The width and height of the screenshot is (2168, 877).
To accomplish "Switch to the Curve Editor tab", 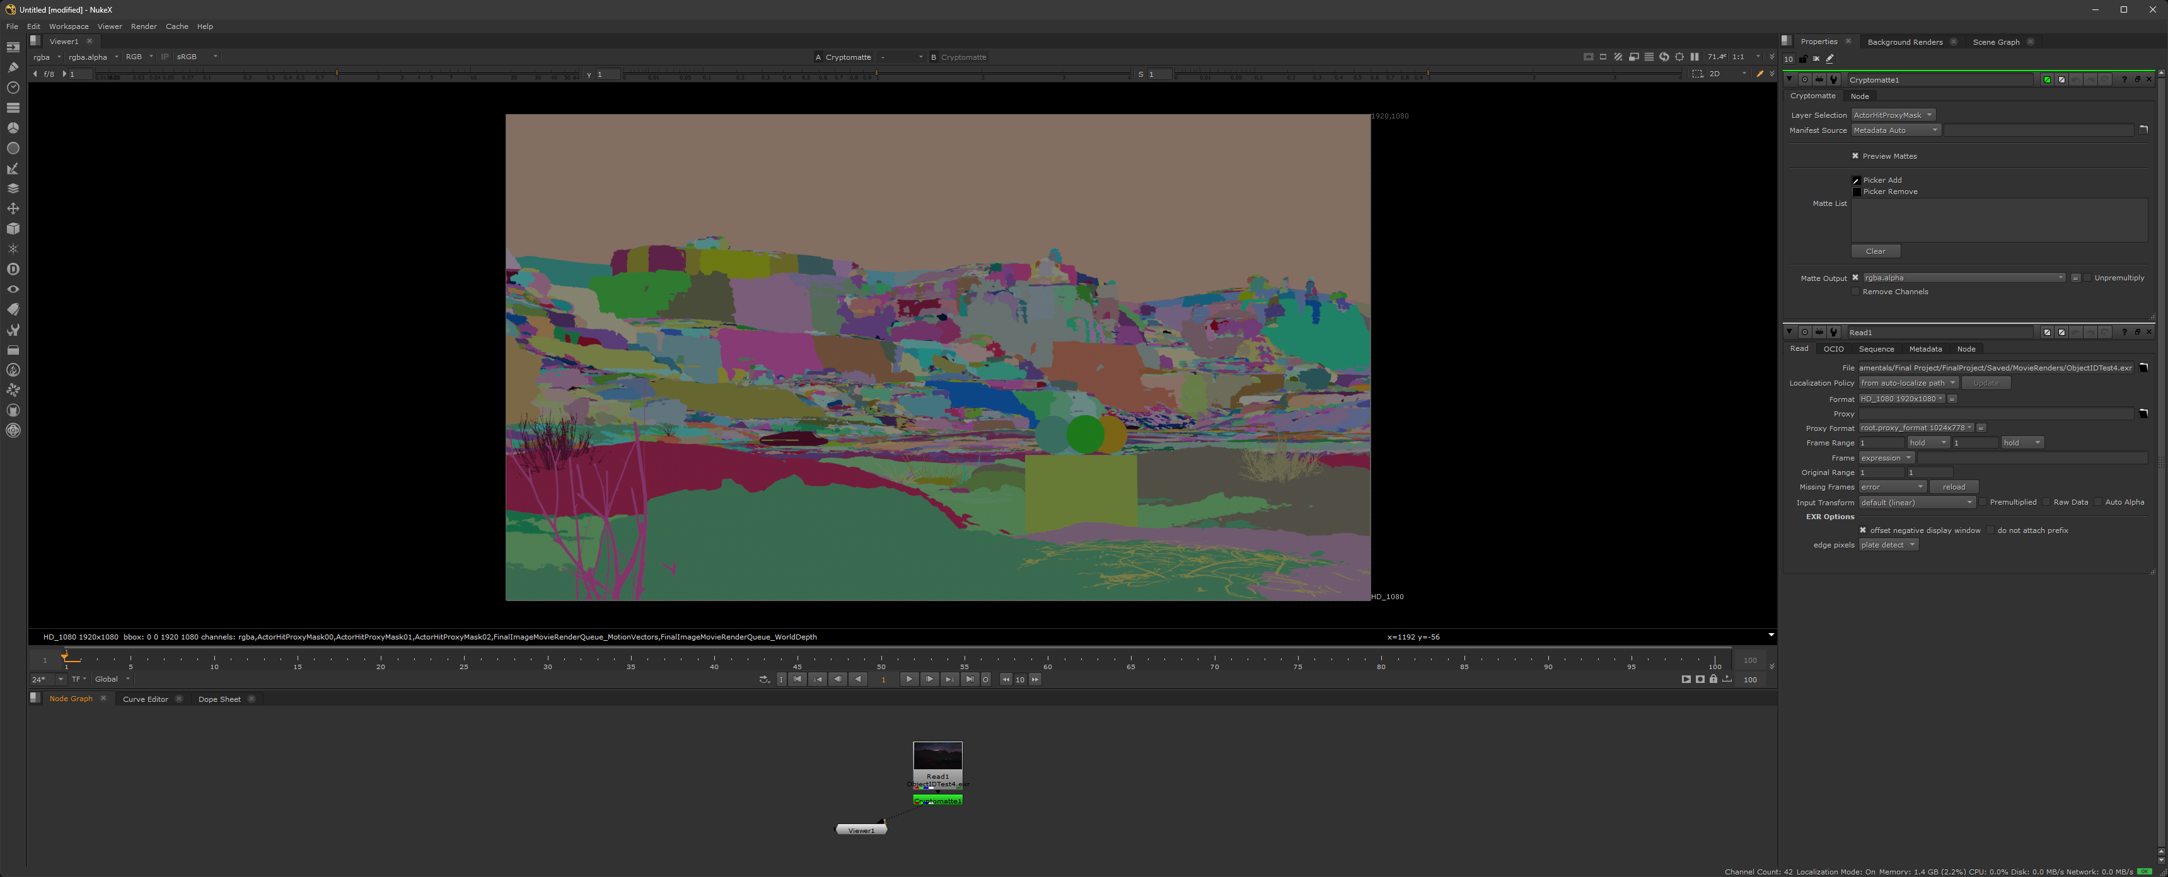I will 146,699.
